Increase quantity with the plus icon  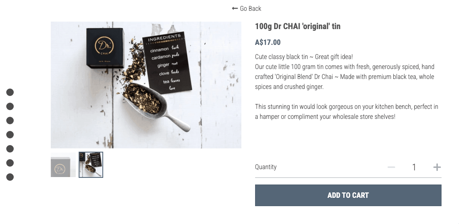pos(437,167)
